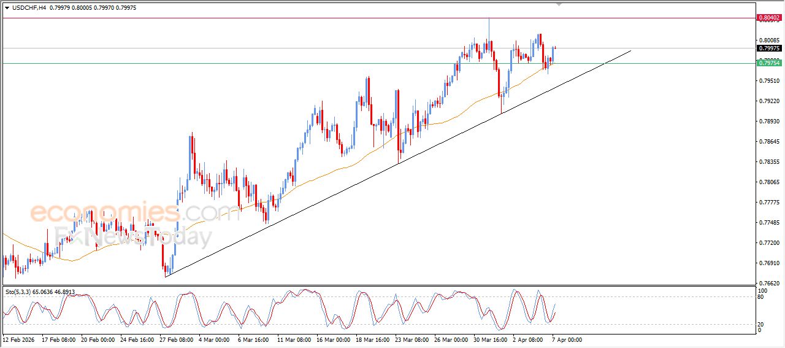785x348 pixels.
Task: Select the black ascending trendline
Action: (x=397, y=164)
